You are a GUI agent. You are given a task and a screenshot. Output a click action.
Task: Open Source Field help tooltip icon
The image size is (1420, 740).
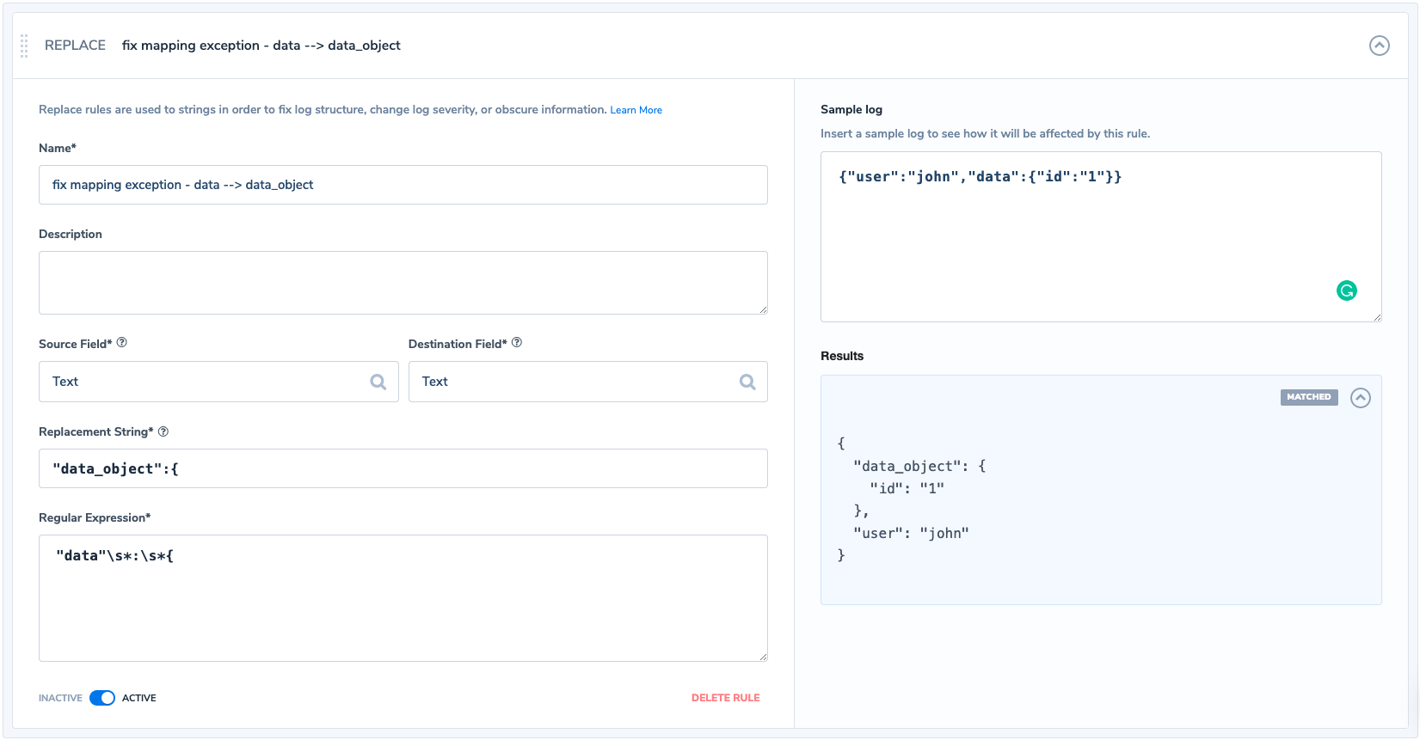pyautogui.click(x=122, y=343)
